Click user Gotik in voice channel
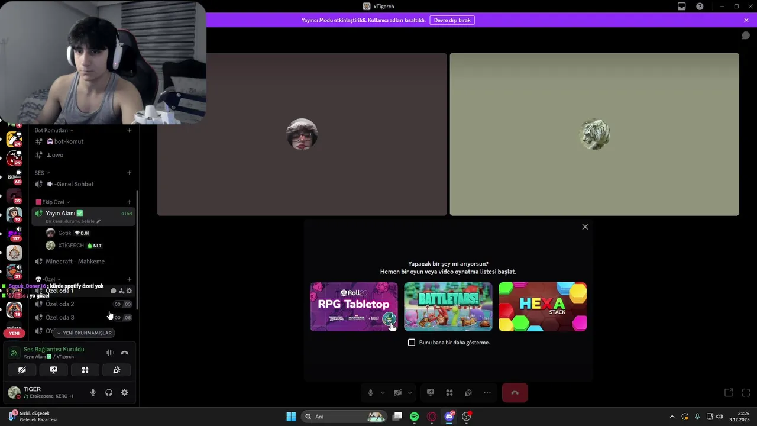This screenshot has width=757, height=426. [x=65, y=233]
